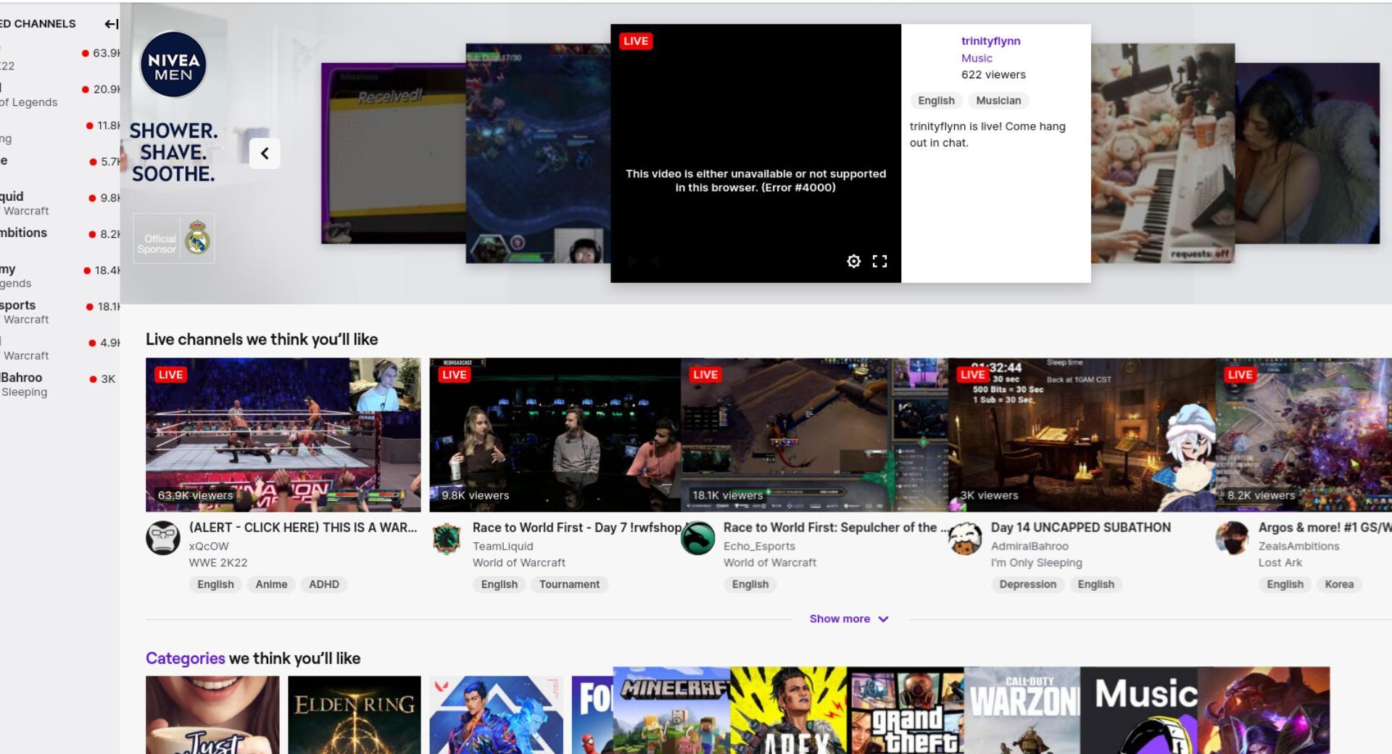The width and height of the screenshot is (1392, 754).
Task: Select sidebar channel with 20.9K viewers
Action: click(60, 95)
